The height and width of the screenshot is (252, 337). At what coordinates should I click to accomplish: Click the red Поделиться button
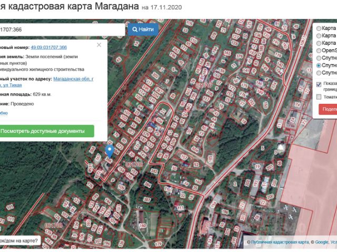(328, 109)
